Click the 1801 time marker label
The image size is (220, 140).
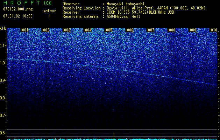pyautogui.click(x=24, y=30)
